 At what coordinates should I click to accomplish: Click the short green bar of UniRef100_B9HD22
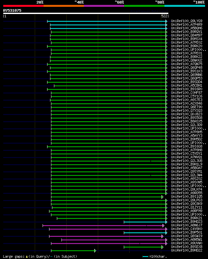pyautogui.click(x=73, y=251)
